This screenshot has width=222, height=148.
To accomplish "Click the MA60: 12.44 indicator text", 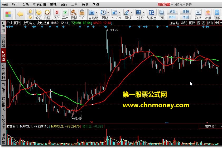I will point(60,23).
